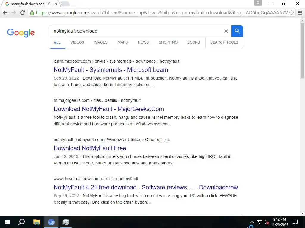Select the ALL results tab

[57, 42]
